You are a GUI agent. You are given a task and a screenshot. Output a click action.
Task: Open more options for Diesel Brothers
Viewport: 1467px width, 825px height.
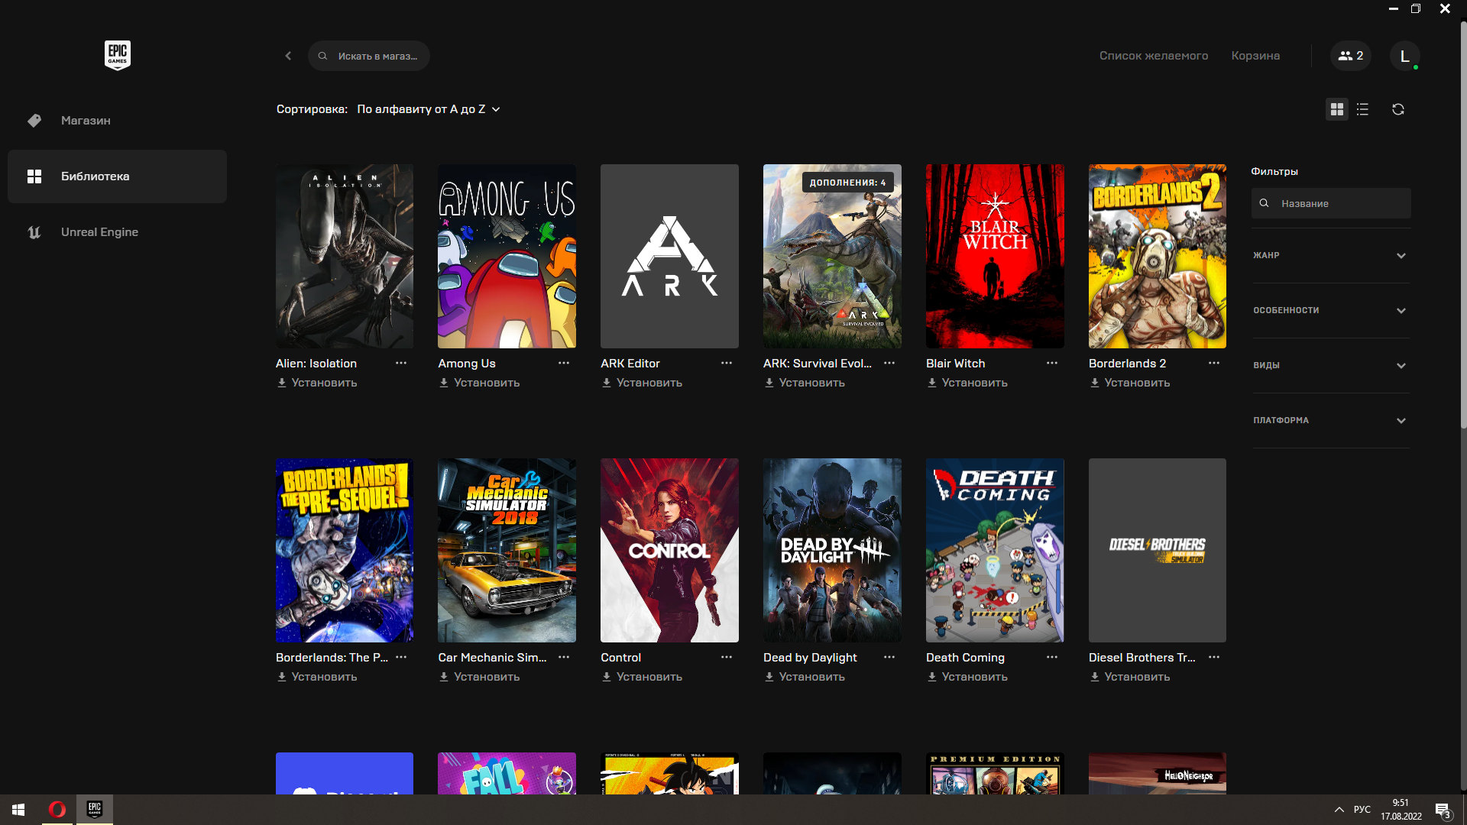point(1214,657)
